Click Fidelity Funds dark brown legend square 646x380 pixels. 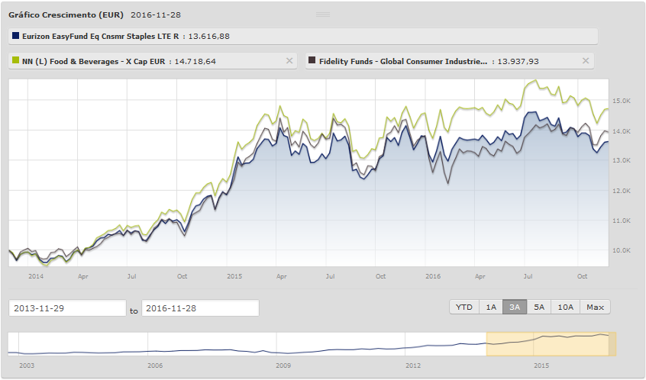click(x=313, y=61)
